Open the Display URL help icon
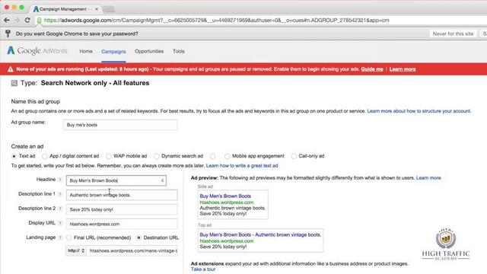Viewport: 487px width, 274px height. (60, 223)
